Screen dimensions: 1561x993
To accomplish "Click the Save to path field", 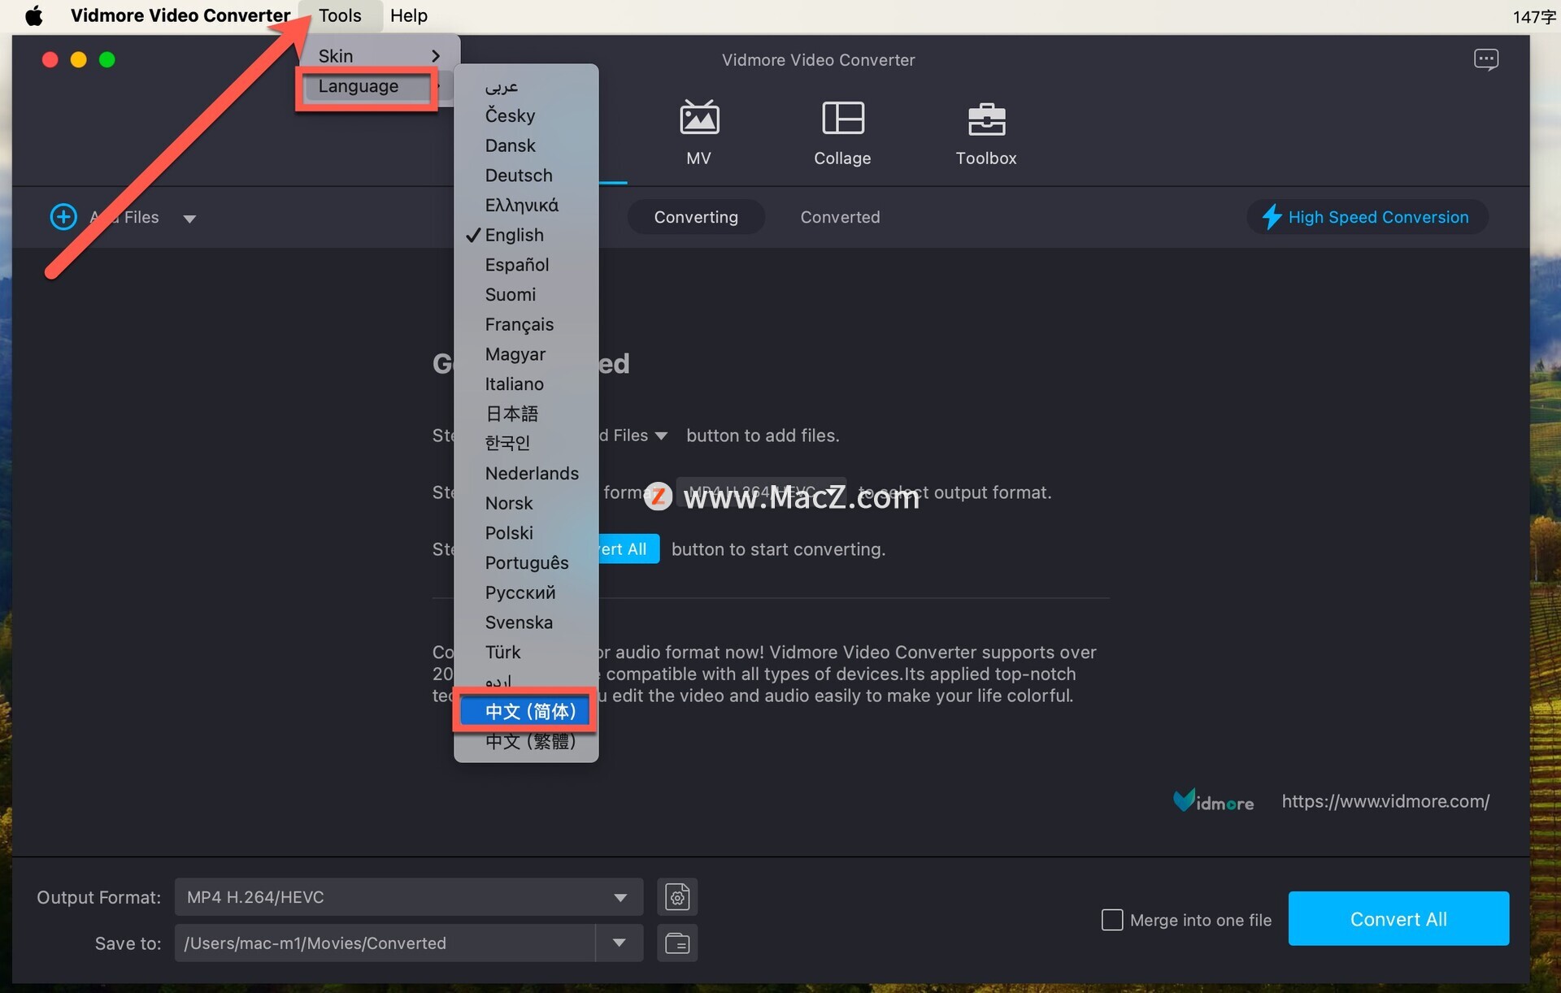I will click(x=385, y=943).
